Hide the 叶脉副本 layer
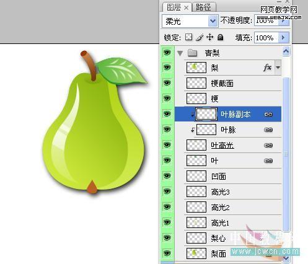Screen dimensions: 308x264 [x=167, y=114]
